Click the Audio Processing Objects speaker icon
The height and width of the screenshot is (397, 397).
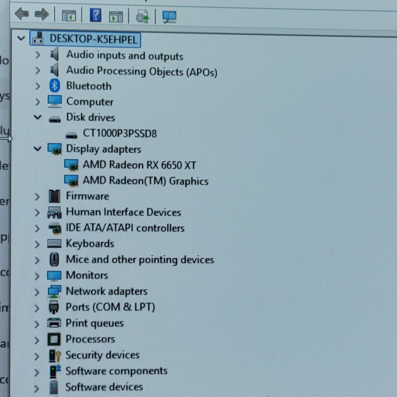point(55,70)
